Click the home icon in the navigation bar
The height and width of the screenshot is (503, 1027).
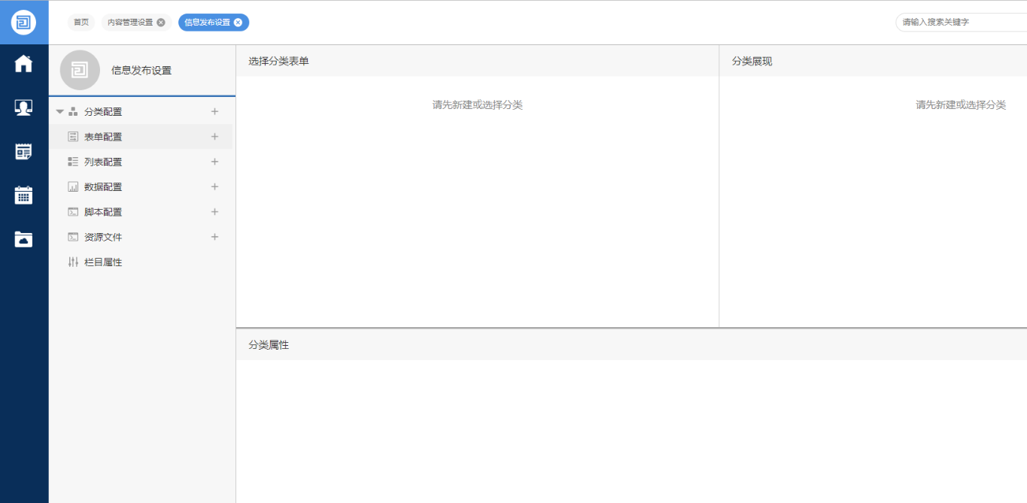pyautogui.click(x=23, y=64)
